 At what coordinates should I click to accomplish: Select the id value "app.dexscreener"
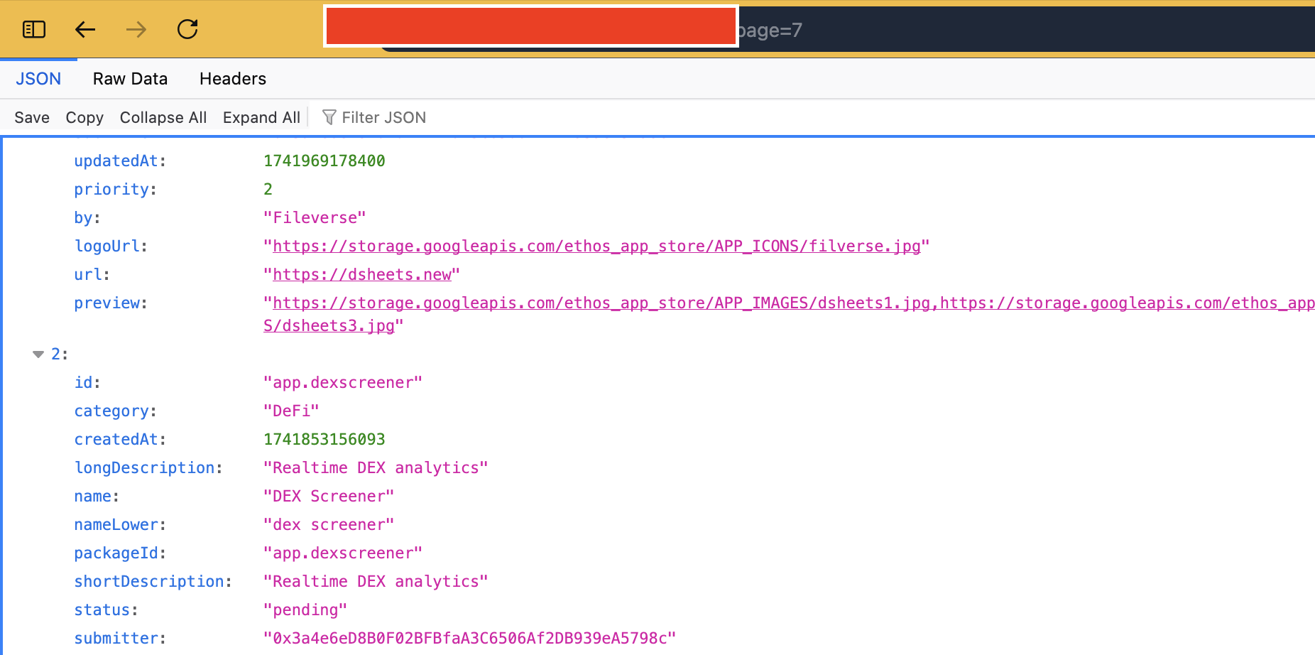[x=343, y=382]
